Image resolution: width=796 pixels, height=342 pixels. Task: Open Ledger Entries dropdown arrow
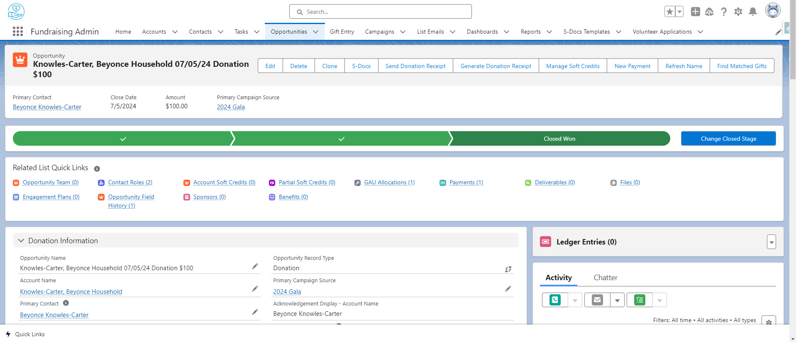click(x=771, y=242)
